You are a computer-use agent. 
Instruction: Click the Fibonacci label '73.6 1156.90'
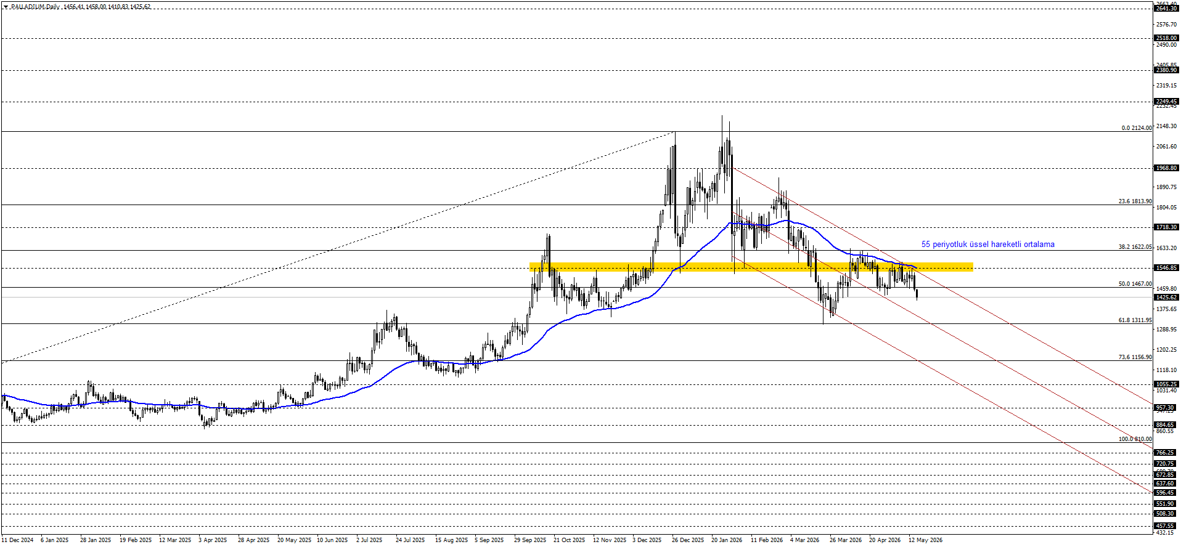click(1135, 357)
